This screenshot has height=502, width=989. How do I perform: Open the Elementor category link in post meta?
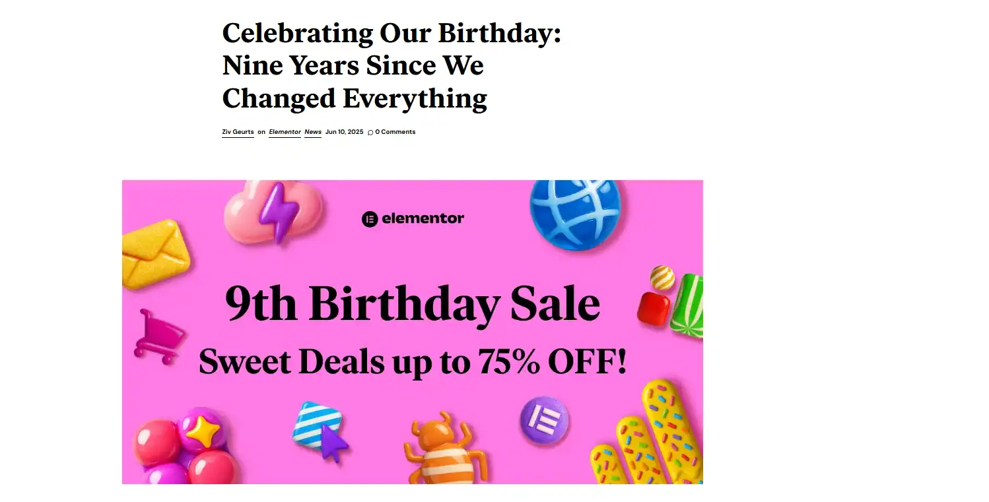pos(285,132)
